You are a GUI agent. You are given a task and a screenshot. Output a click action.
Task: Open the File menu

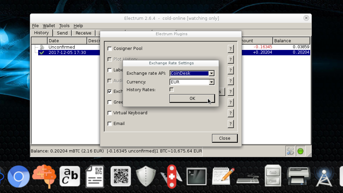[x=35, y=25]
